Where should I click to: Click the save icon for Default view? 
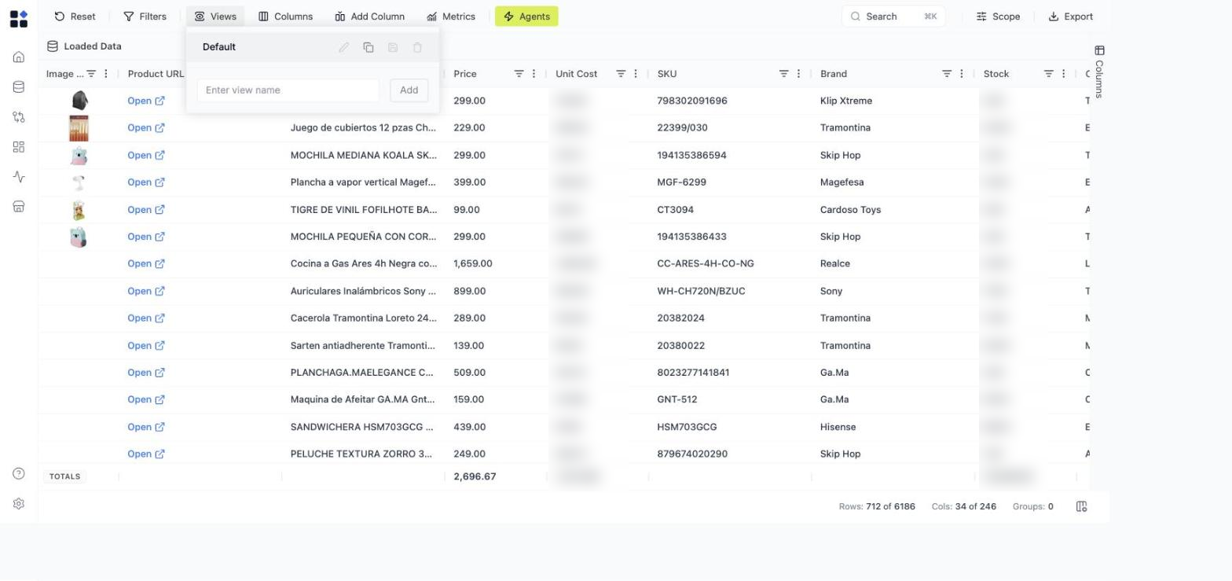click(x=393, y=47)
